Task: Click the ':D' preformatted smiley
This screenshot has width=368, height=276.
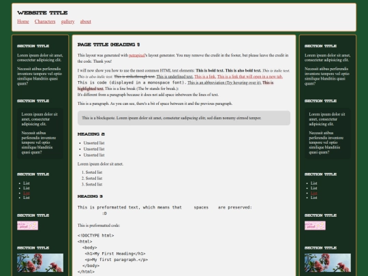Action: [104, 213]
